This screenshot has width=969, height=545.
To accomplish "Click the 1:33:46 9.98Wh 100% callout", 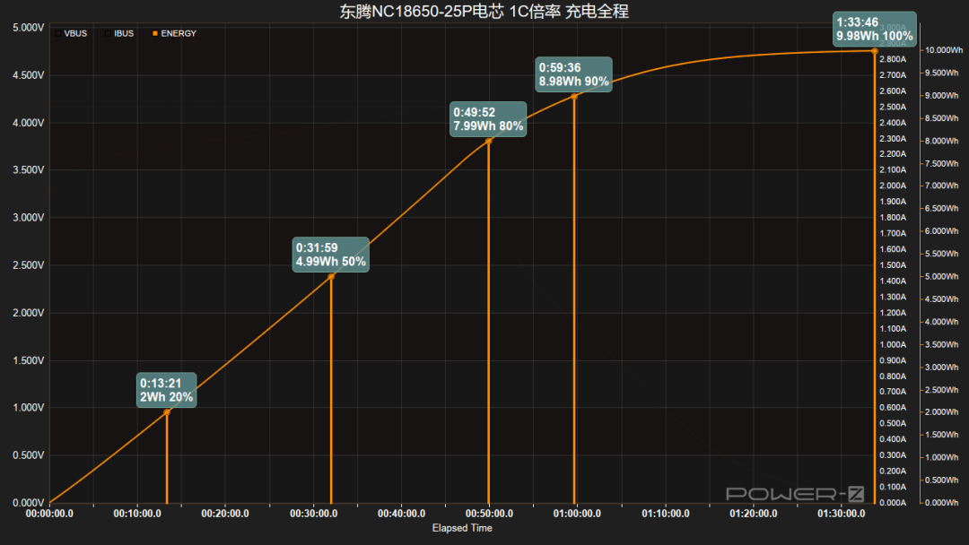I will [875, 29].
